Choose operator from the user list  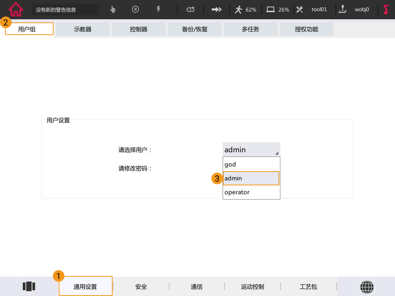[x=251, y=192]
